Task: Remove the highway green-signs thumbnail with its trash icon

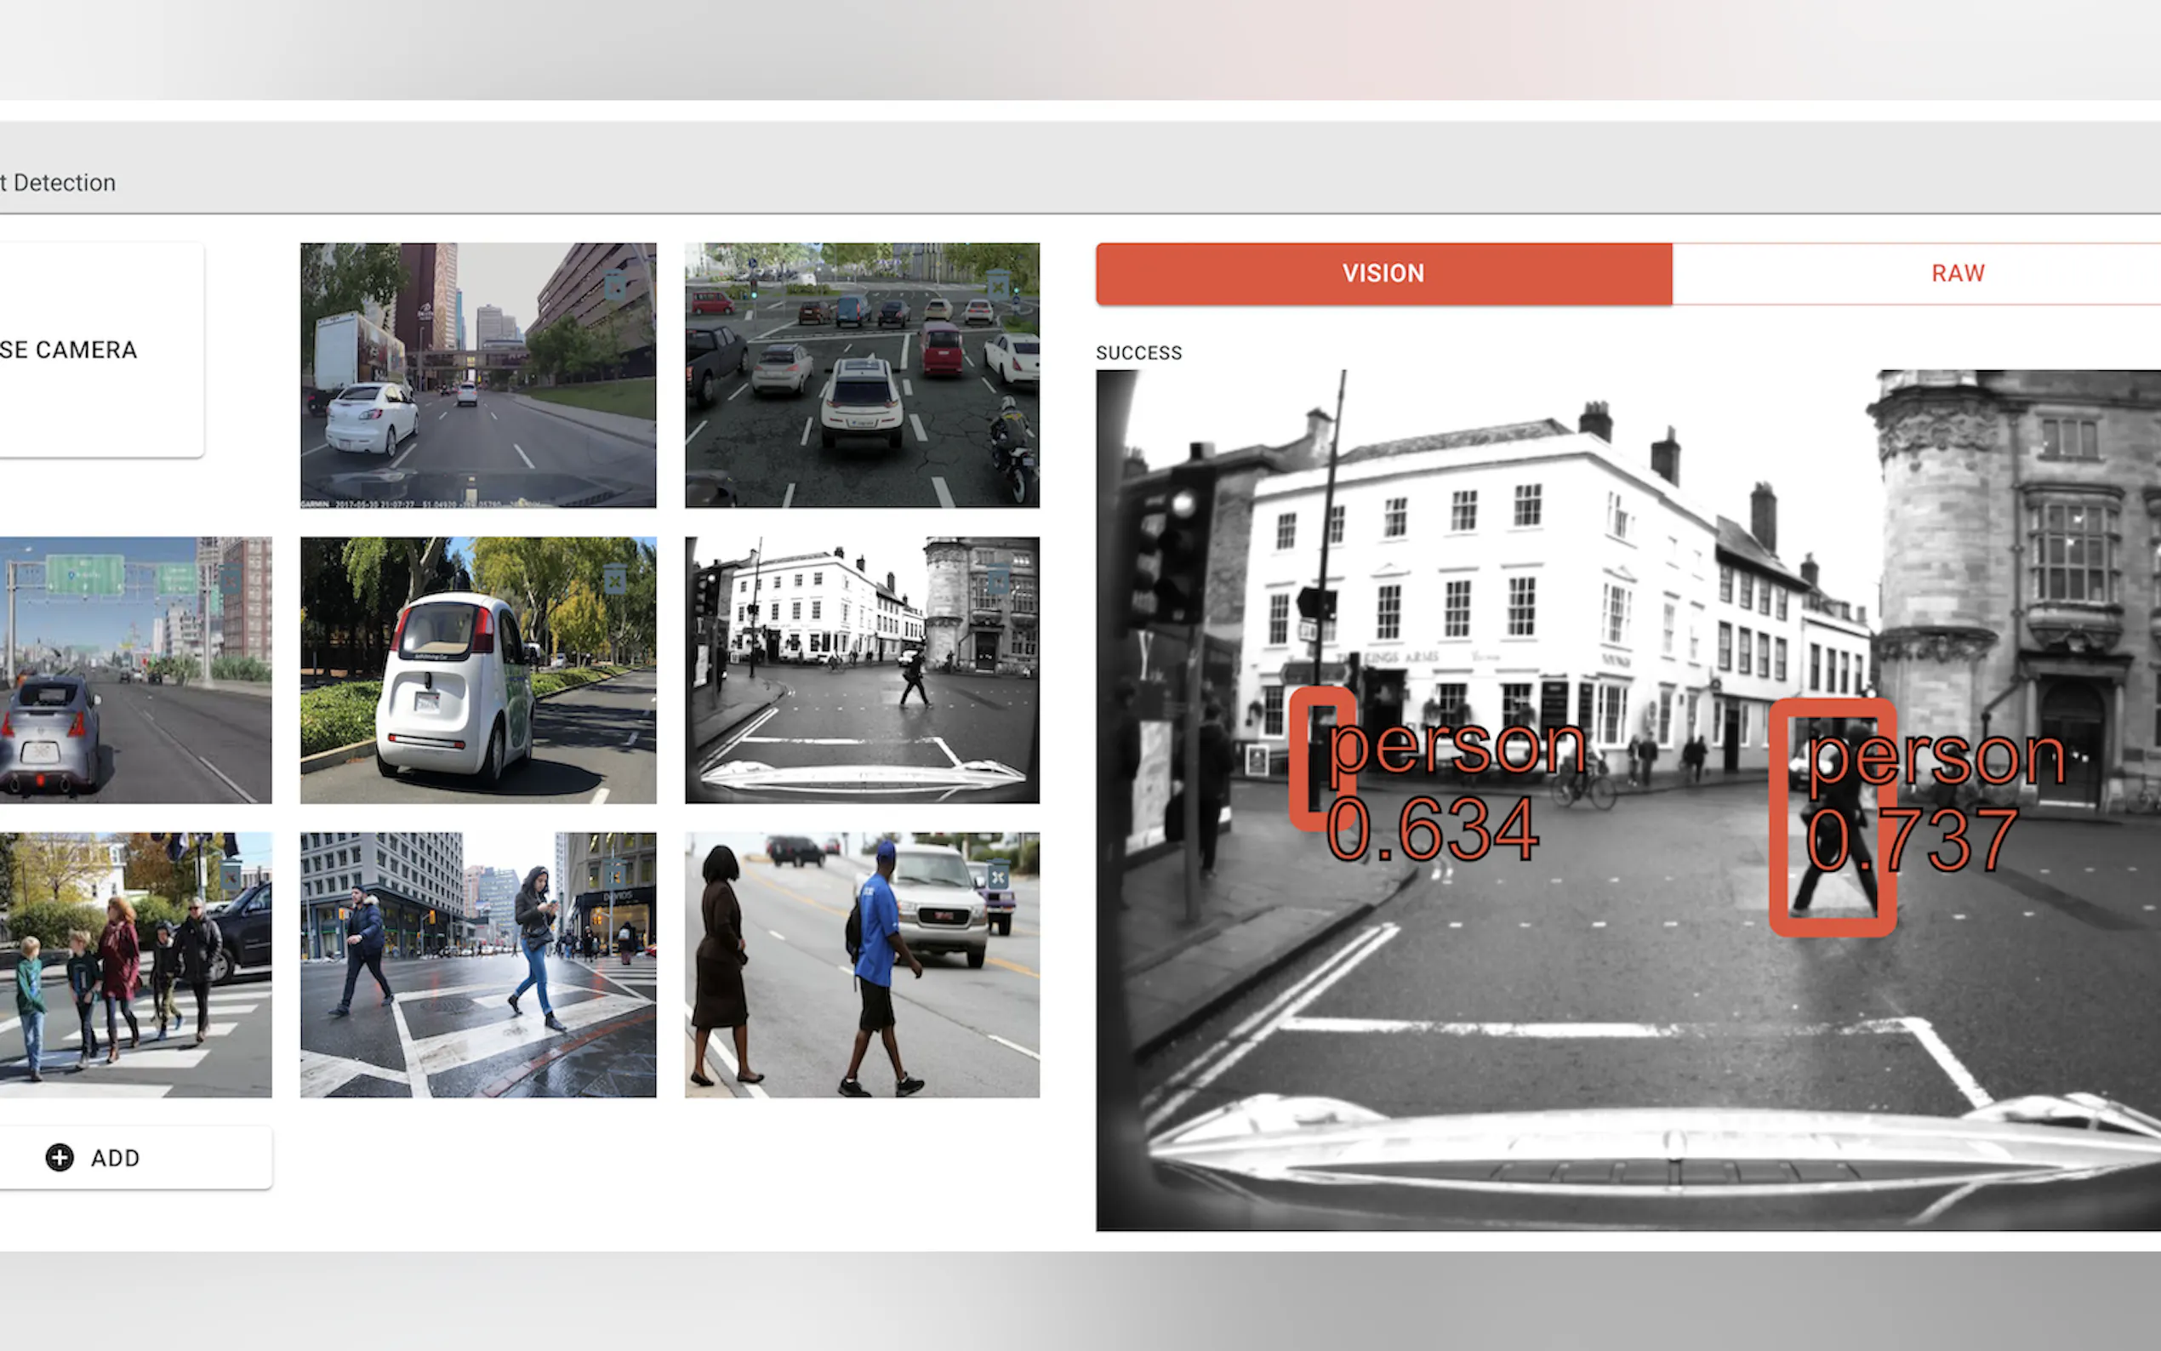Action: [x=231, y=581]
